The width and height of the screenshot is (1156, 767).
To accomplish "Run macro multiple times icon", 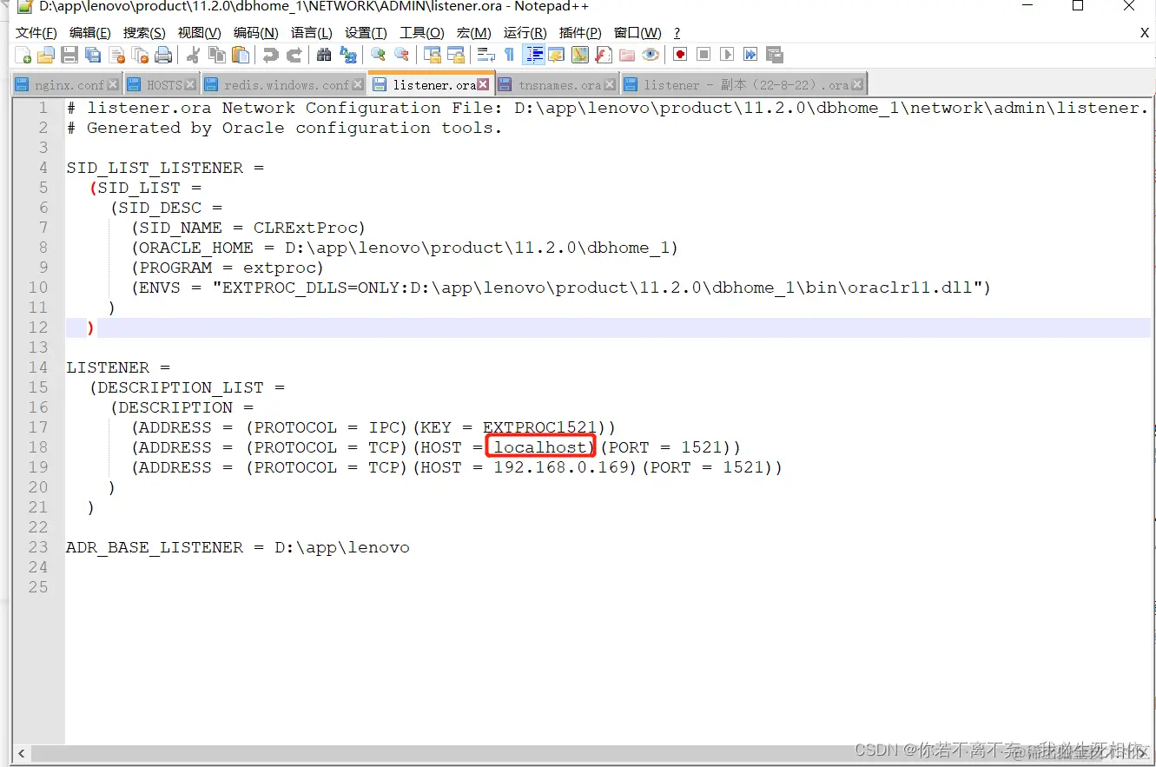I will click(x=750, y=55).
